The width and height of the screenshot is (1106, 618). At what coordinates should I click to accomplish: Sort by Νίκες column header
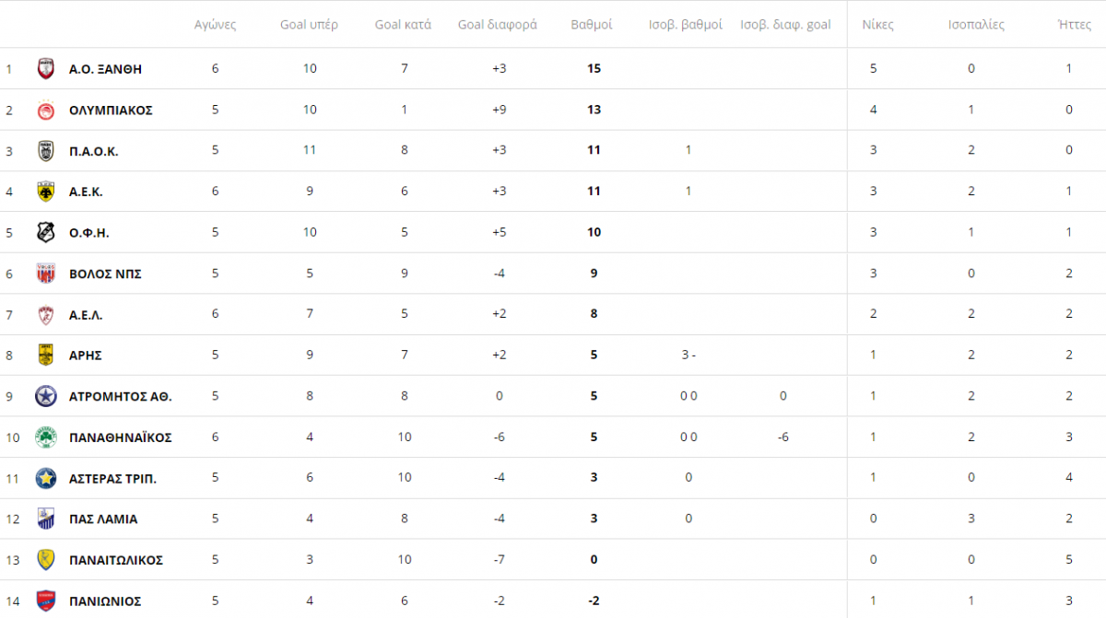tap(877, 25)
